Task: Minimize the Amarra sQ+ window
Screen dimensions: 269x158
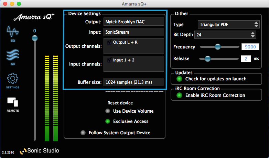Action: (x=12, y=4)
